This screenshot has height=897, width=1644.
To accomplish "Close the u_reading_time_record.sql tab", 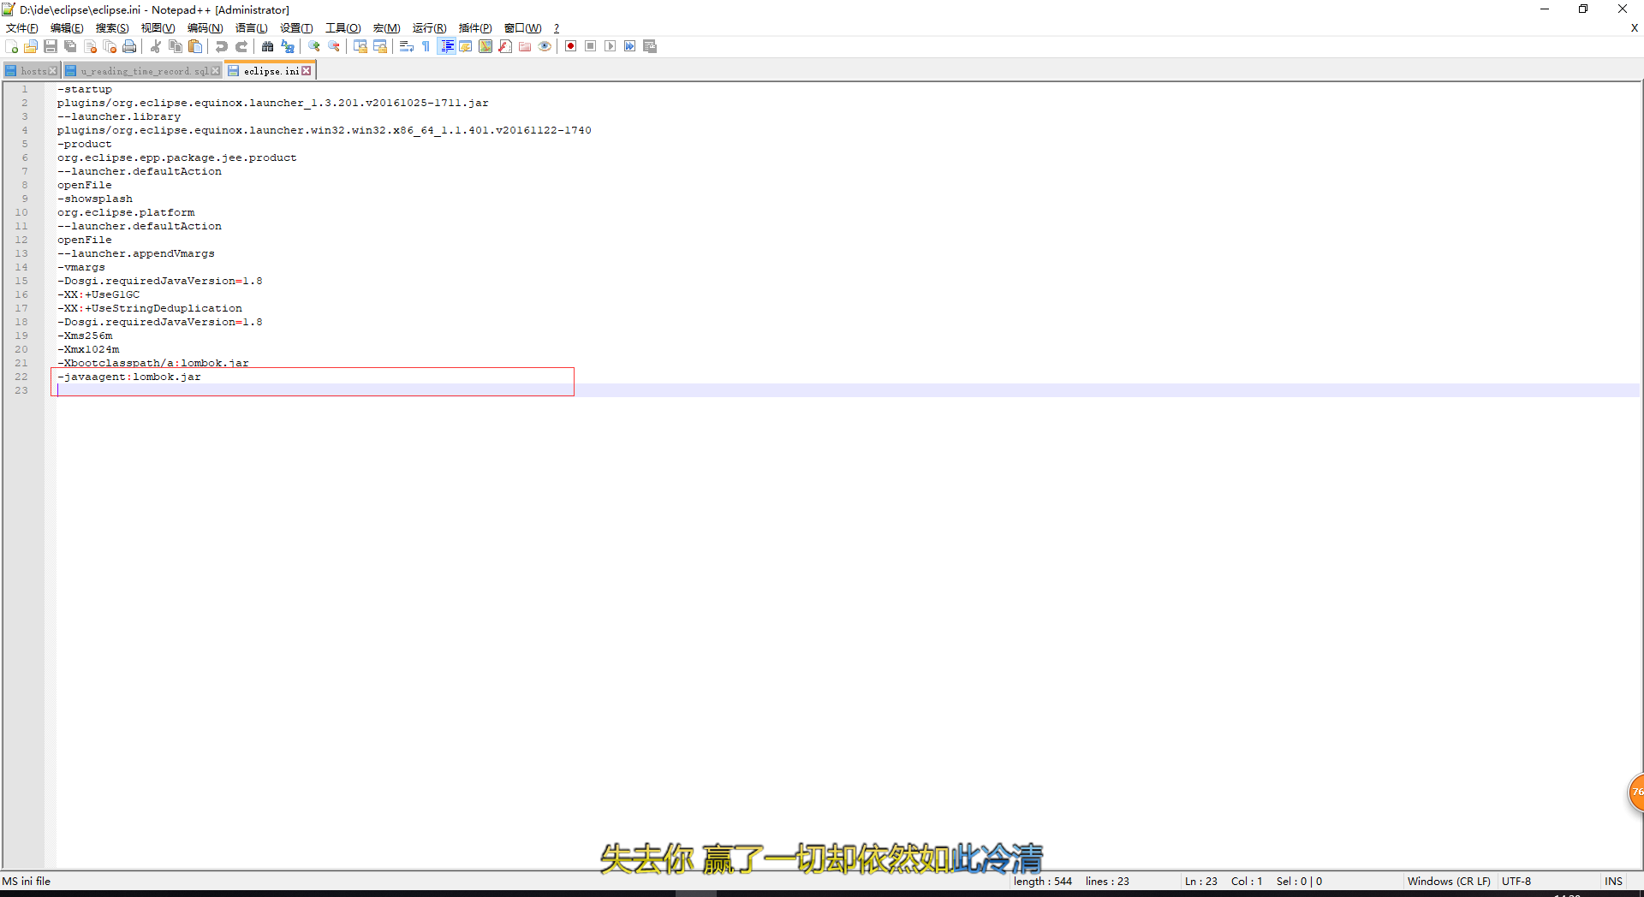I will coord(215,71).
